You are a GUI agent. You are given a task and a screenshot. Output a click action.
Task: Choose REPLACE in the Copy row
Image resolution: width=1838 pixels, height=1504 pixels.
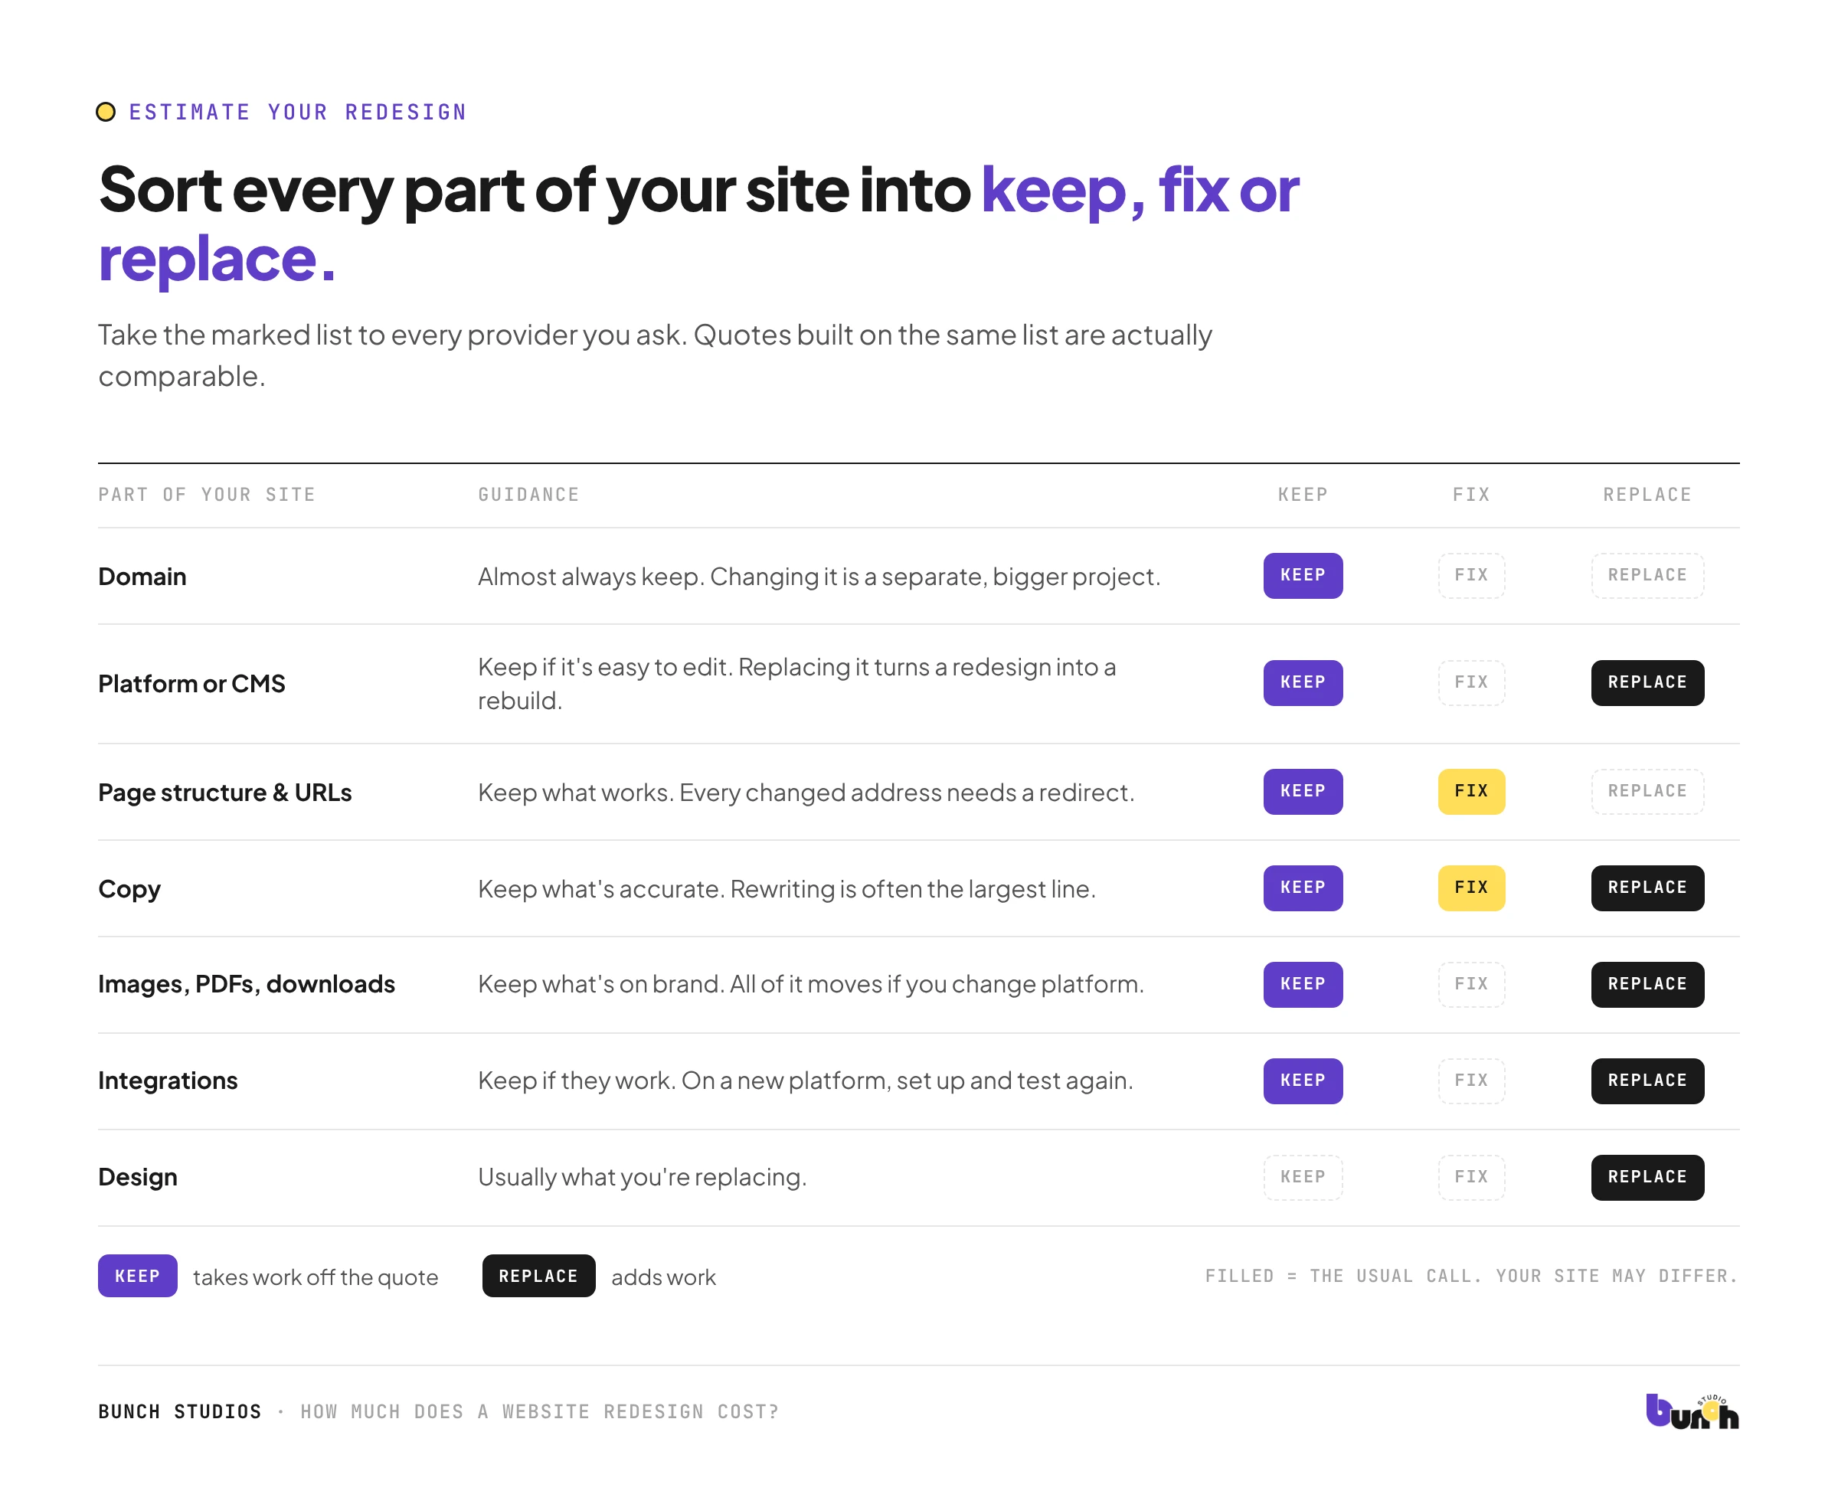1647,888
